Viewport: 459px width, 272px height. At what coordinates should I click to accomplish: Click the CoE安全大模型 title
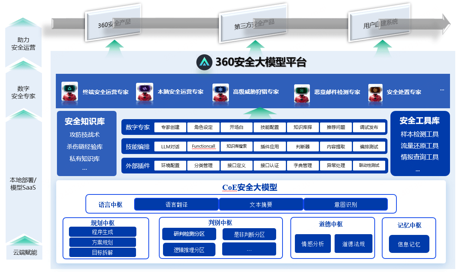(250, 187)
